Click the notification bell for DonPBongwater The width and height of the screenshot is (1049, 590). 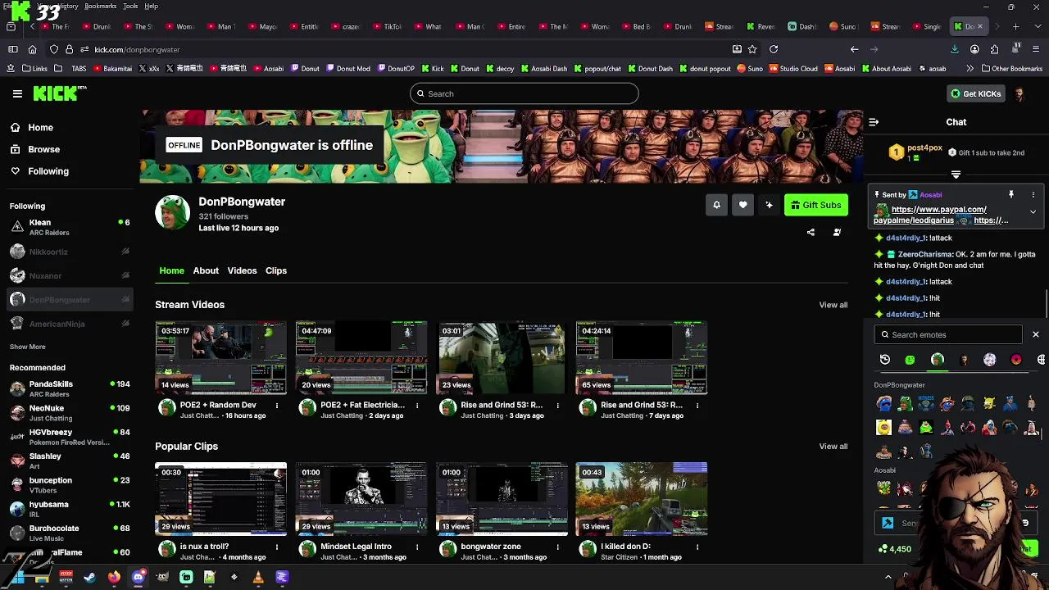716,205
